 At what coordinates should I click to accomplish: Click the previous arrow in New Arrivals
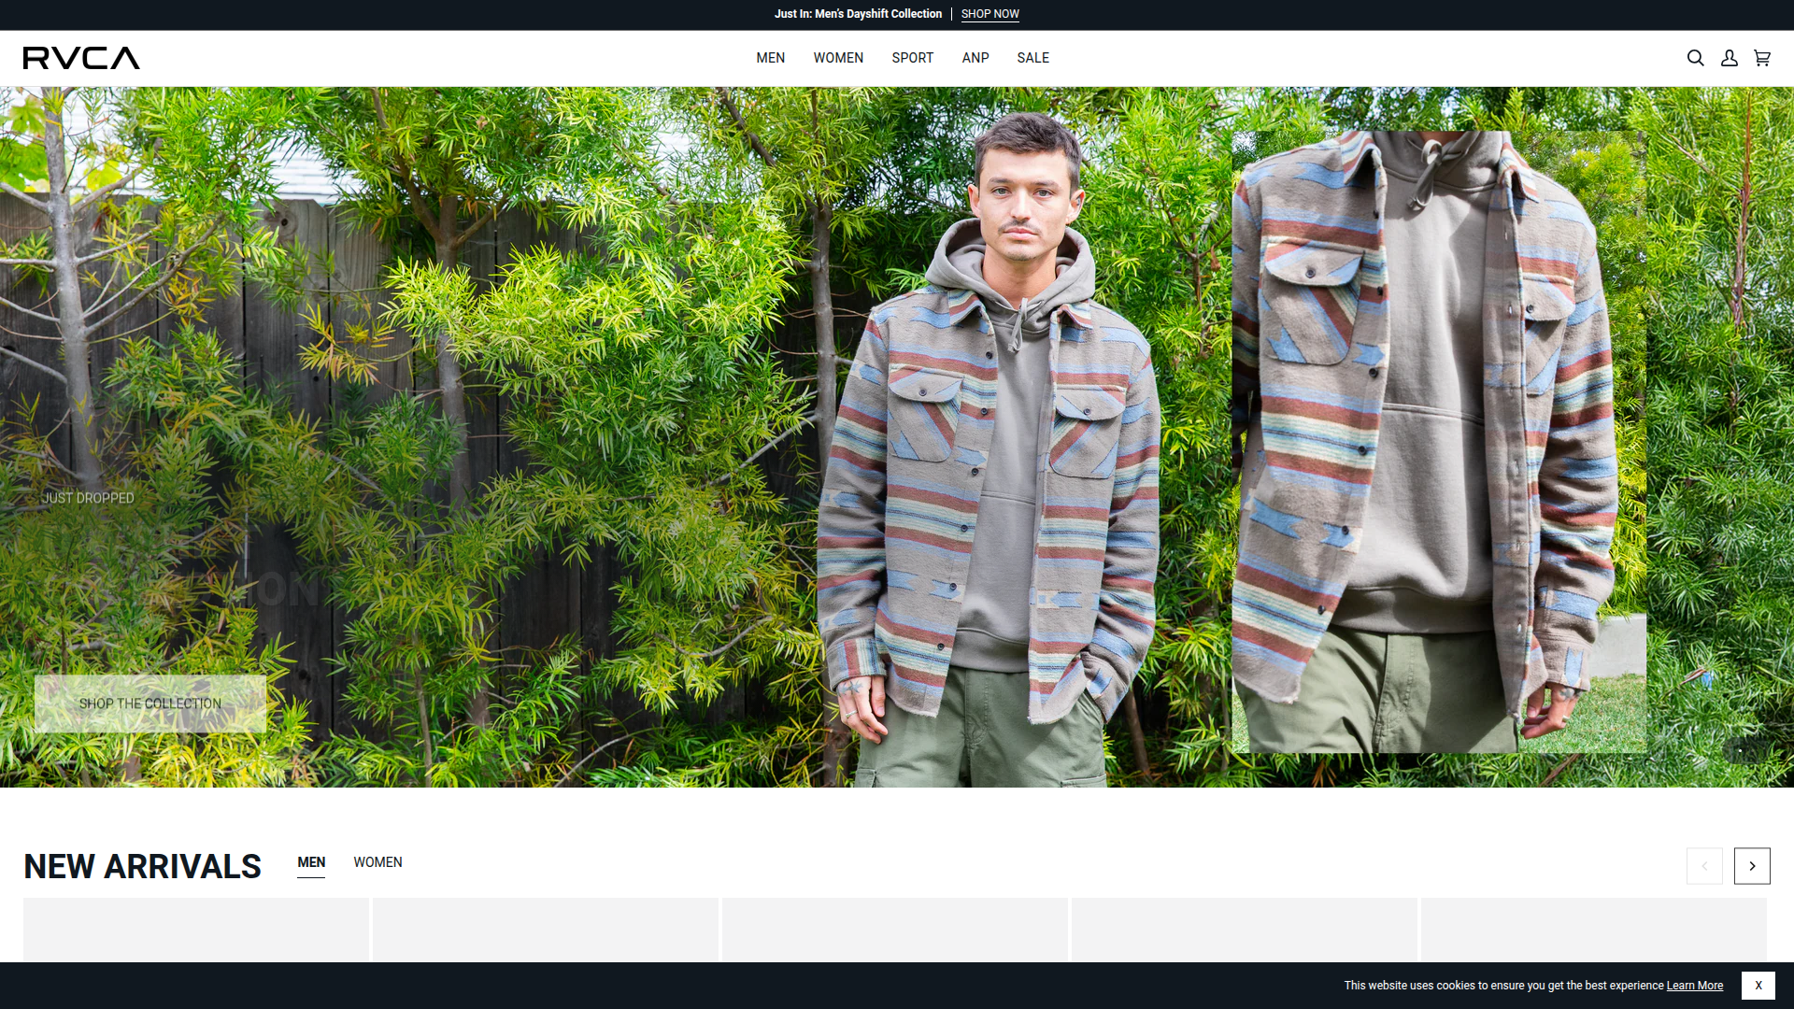(1704, 866)
